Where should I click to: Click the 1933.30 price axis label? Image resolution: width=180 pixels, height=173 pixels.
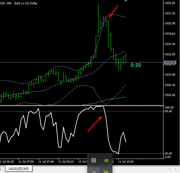tap(170, 44)
